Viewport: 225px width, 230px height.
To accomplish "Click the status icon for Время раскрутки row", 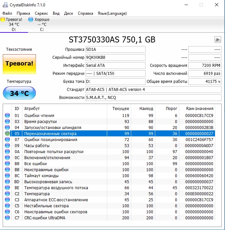I will pos(7,121).
